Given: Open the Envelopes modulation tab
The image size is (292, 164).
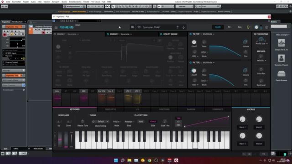Looking at the screenshot, I should (x=110, y=109).
